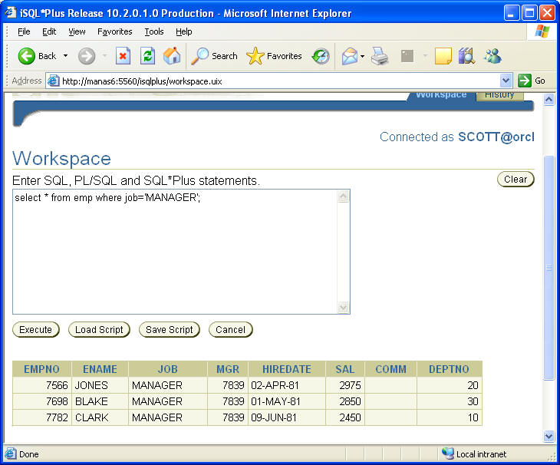Click the Print icon in the toolbar

click(379, 56)
